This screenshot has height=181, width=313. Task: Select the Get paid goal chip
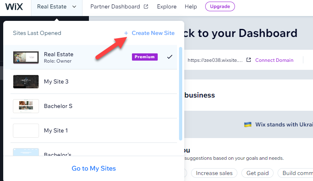coord(258,173)
